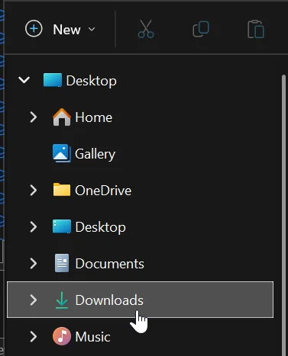
Task: Select the "Music" label text
Action: click(92, 337)
